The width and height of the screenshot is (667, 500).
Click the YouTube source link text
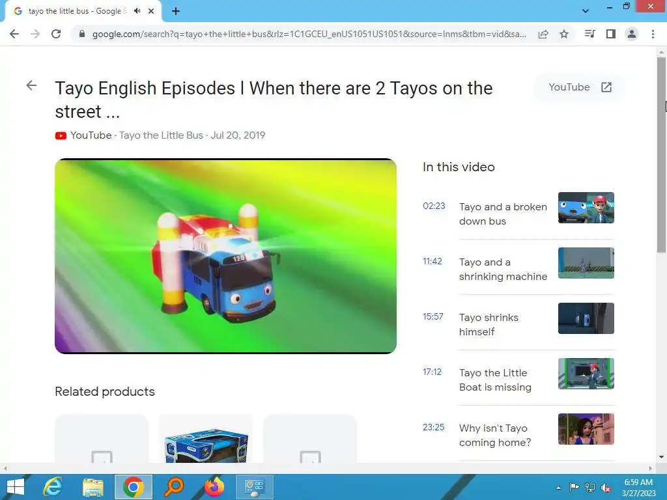pos(91,135)
